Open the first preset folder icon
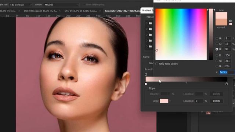235x132 pixels. coord(150,23)
